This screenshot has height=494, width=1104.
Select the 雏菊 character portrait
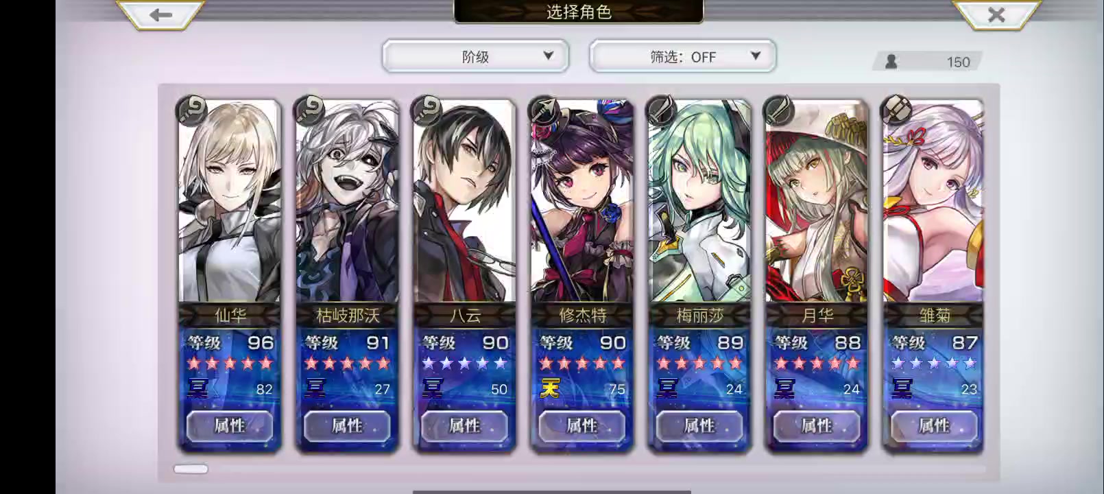[x=934, y=201]
